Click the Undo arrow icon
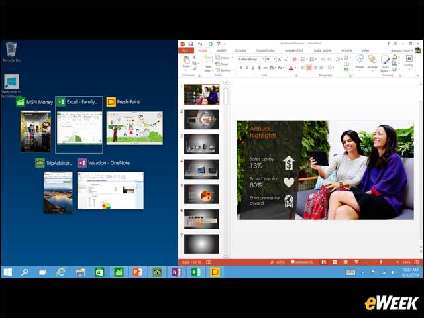424x318 pixels. (200, 44)
